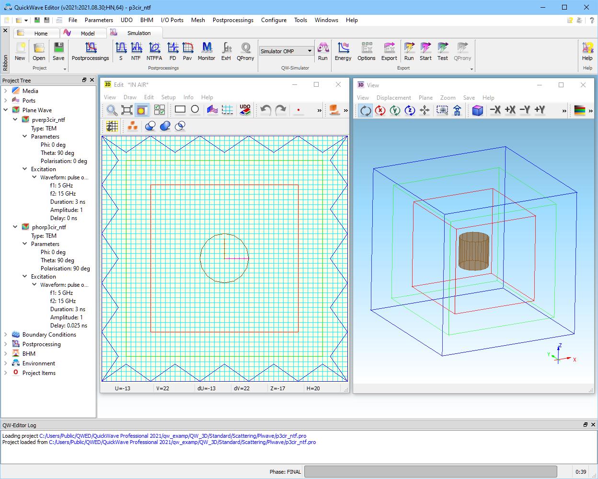The image size is (598, 479).
Task: Open Displacement menu in 3D View
Action: (x=394, y=98)
